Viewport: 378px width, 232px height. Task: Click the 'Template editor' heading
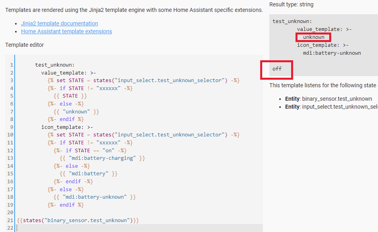pos(25,45)
